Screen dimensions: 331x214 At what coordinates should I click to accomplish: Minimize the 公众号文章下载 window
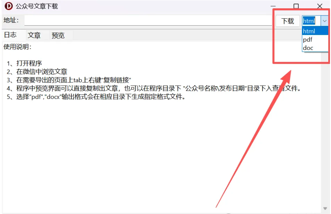(273, 6)
